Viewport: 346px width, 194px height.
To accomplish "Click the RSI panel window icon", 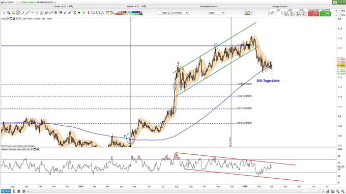I will click(x=34, y=149).
